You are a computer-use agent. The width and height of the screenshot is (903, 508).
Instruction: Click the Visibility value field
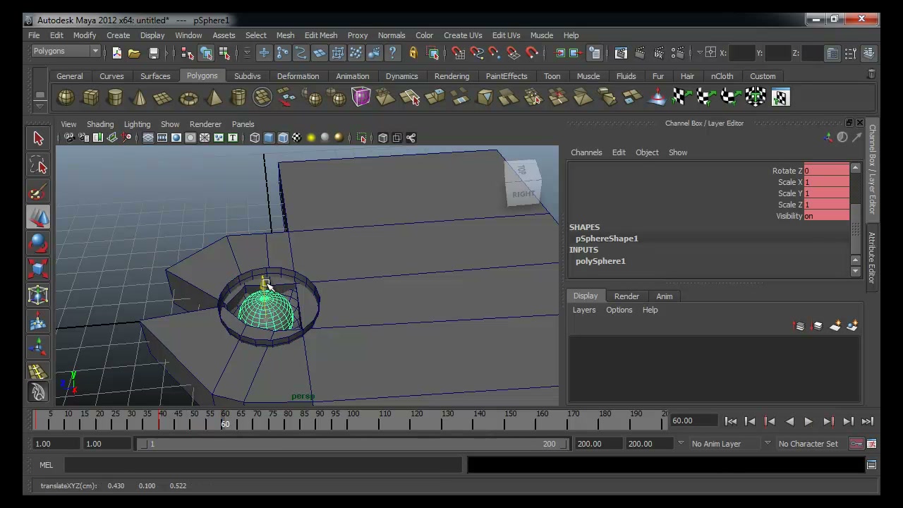point(826,216)
